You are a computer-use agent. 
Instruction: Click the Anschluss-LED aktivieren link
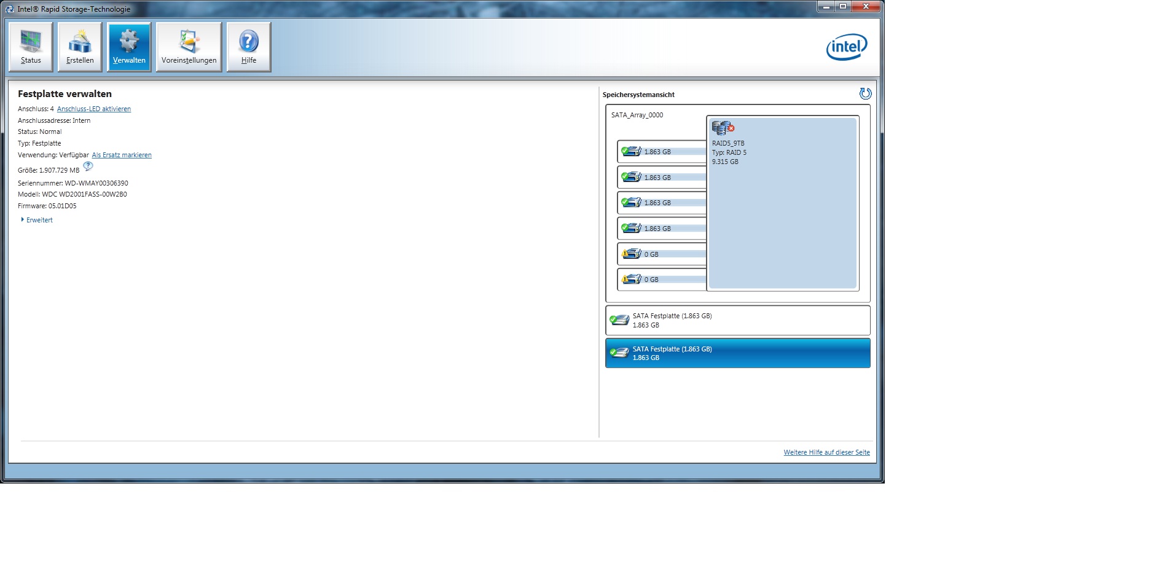click(94, 109)
